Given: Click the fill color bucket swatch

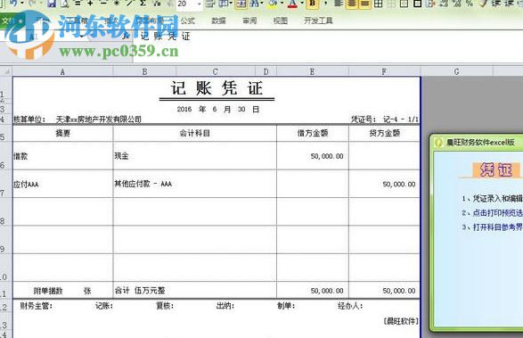Looking at the screenshot, I should click(x=273, y=4).
